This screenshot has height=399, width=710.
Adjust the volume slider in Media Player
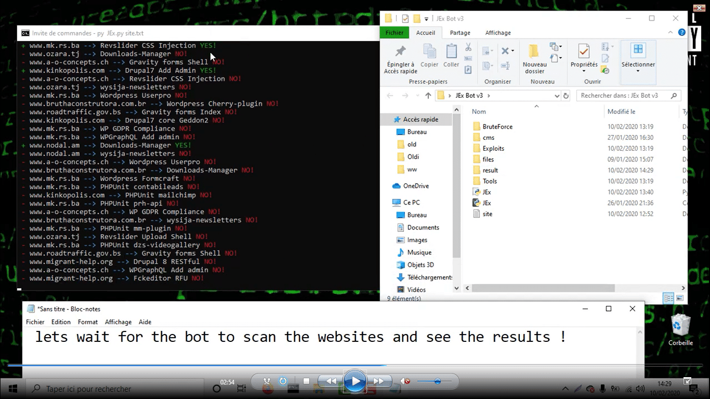point(437,381)
